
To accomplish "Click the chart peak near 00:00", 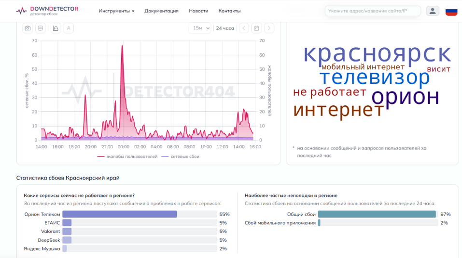I will click(x=122, y=46).
